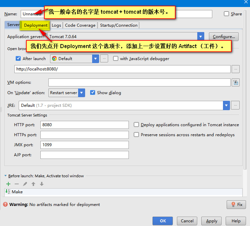Open the JRE Default dropdown

226,105
